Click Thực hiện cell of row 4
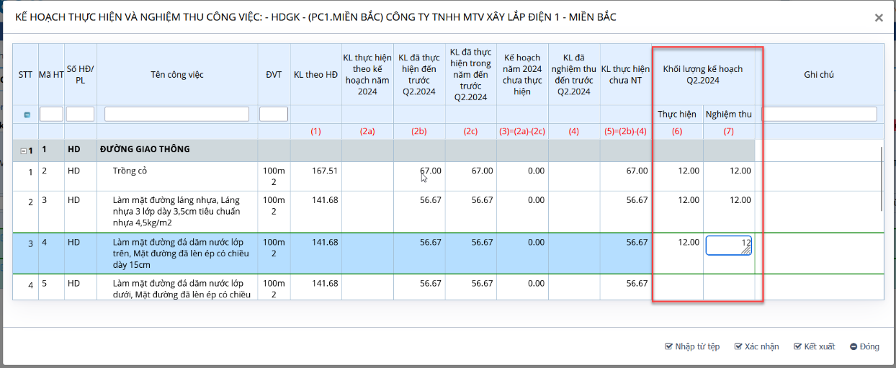Viewport: 896px width, 368px height. pyautogui.click(x=678, y=286)
